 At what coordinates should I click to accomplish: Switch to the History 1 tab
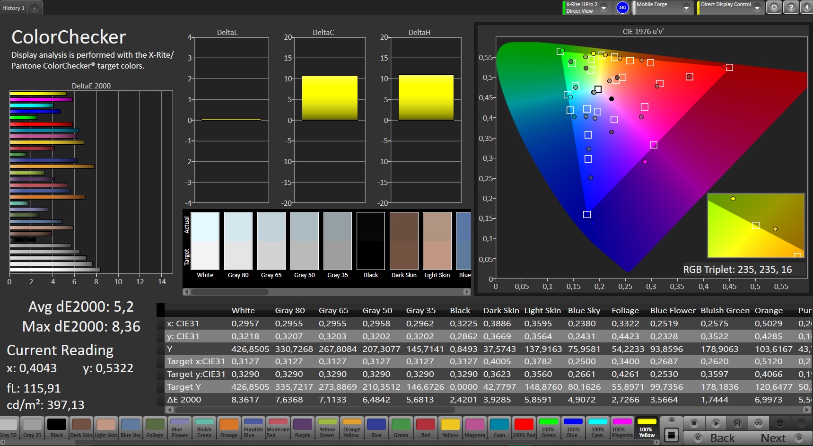coord(13,8)
